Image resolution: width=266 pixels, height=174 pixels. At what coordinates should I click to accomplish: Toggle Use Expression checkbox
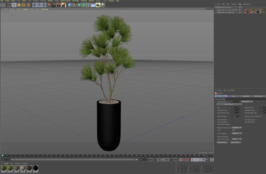click(260, 120)
